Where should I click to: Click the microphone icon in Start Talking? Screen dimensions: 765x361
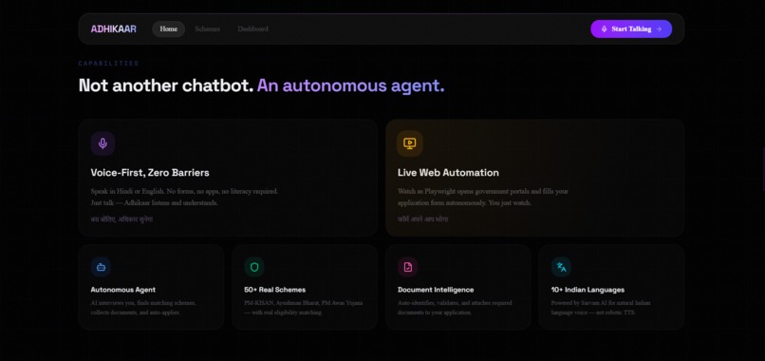pos(604,28)
